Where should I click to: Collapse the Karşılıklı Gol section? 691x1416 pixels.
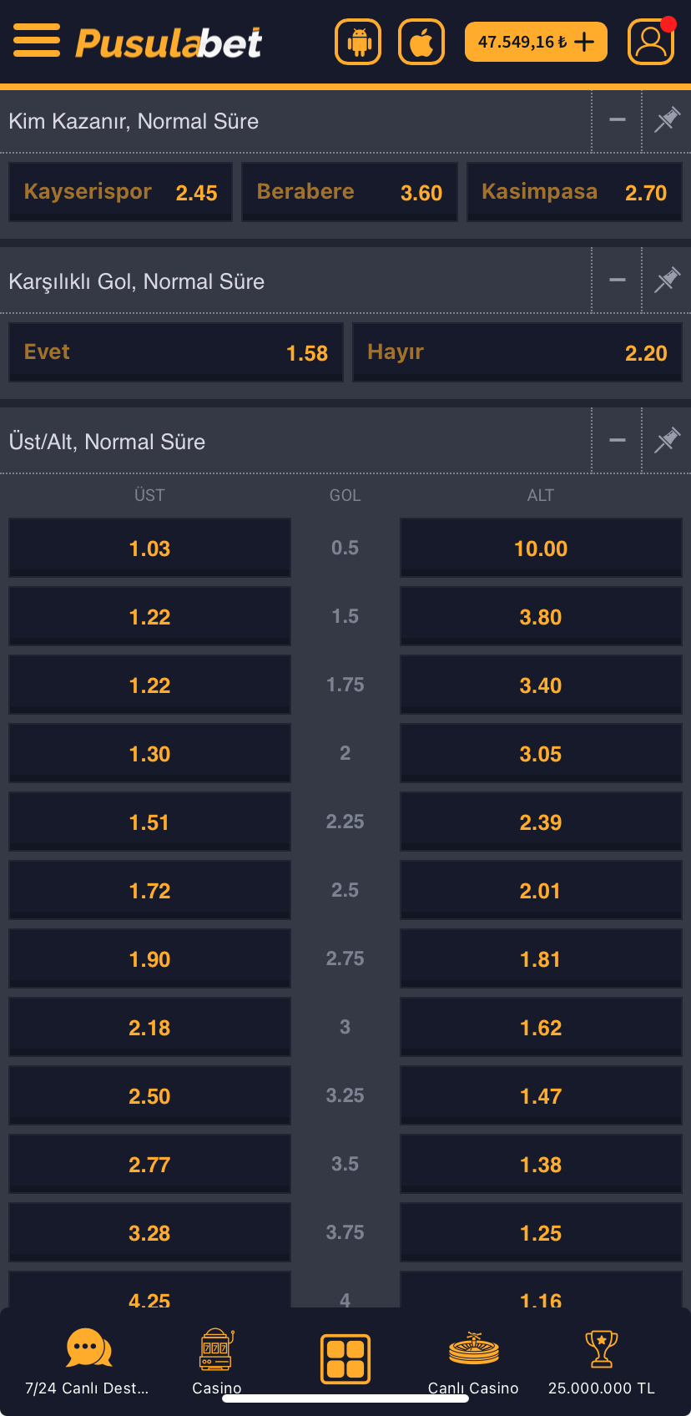coord(618,281)
